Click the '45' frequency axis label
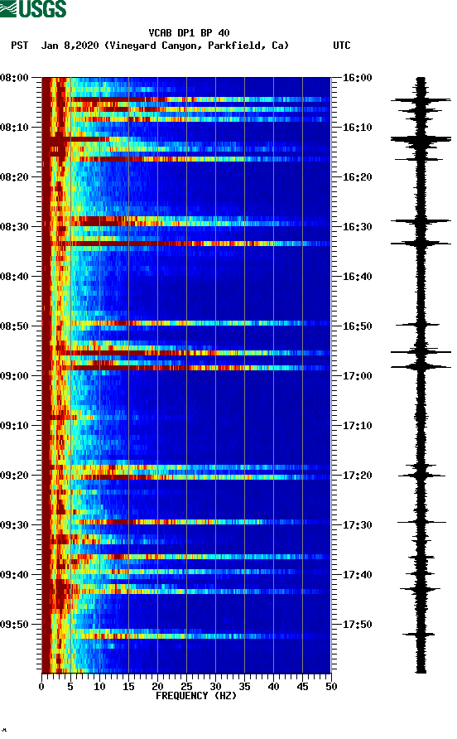 pyautogui.click(x=302, y=687)
